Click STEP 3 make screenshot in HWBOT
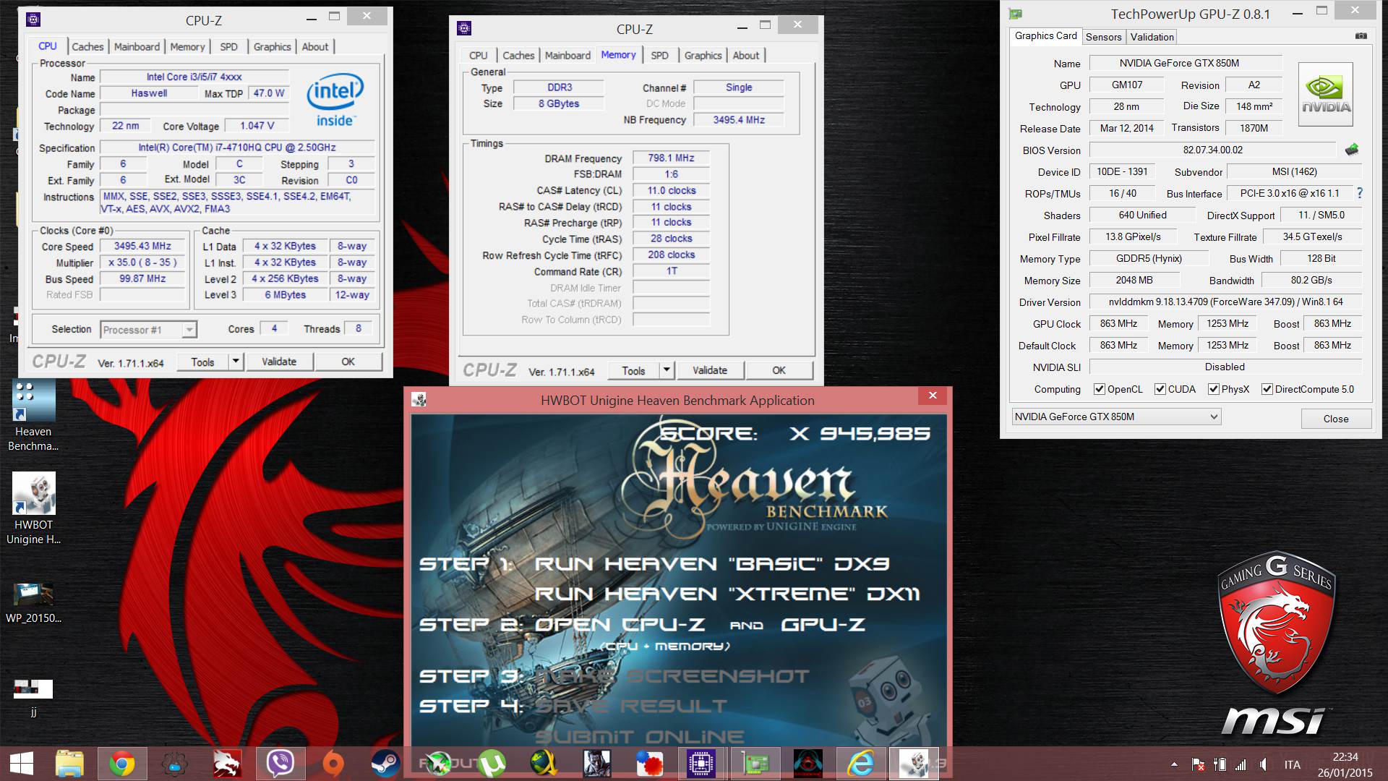The image size is (1388, 781). tap(614, 676)
